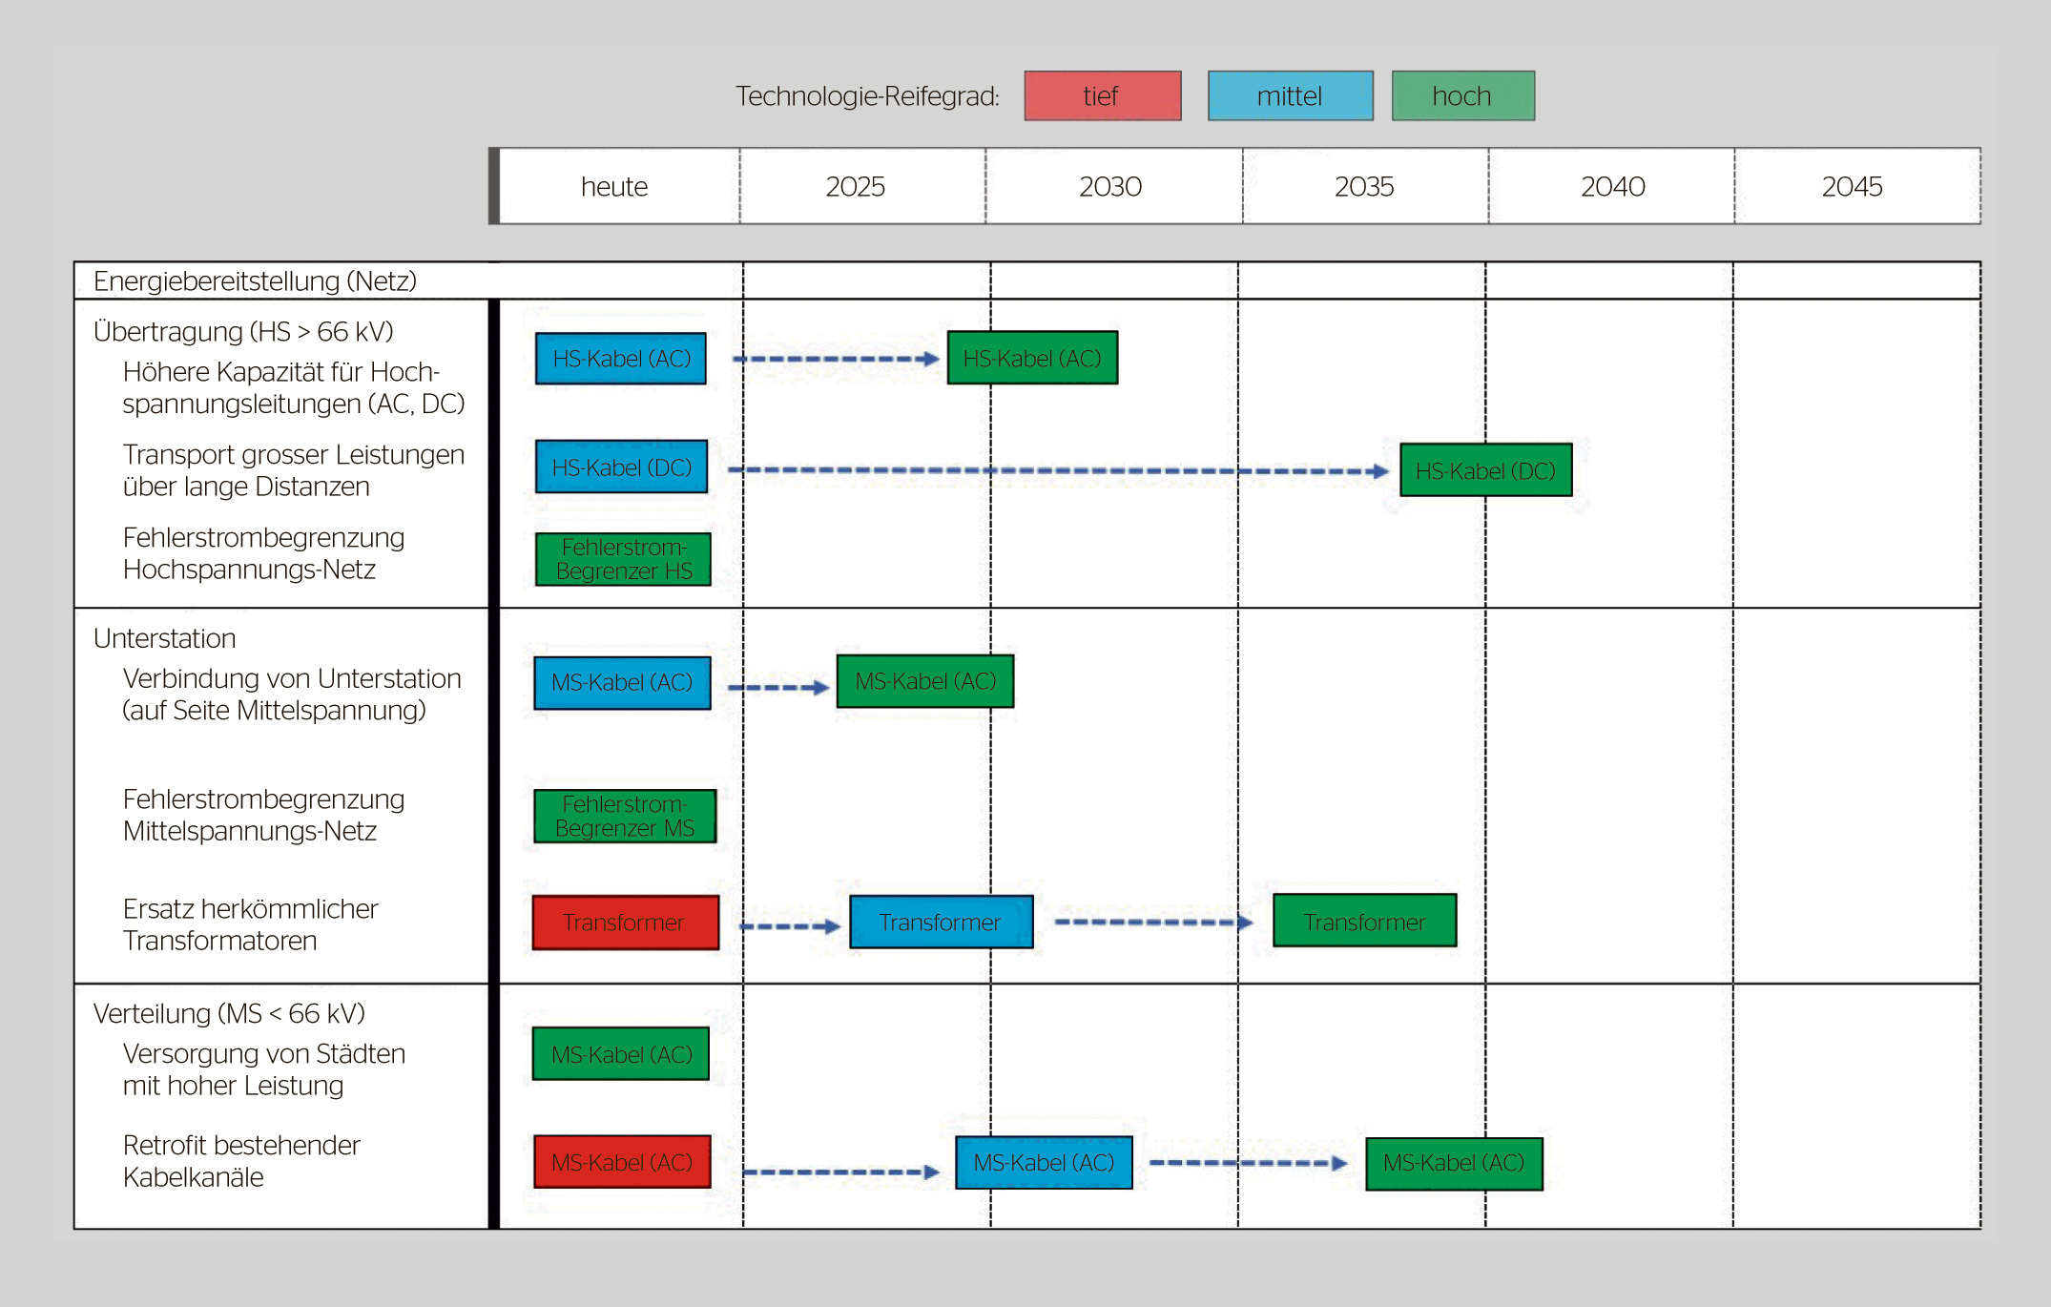Screen dimensions: 2051x1307
Task: Click the blue 'mittel' legend swatch
Action: pyautogui.click(x=1290, y=95)
